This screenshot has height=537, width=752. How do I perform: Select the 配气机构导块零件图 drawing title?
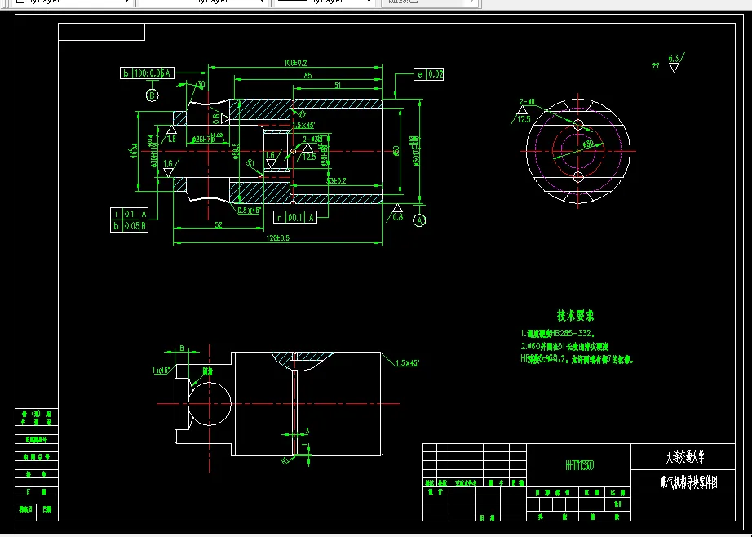(x=689, y=482)
